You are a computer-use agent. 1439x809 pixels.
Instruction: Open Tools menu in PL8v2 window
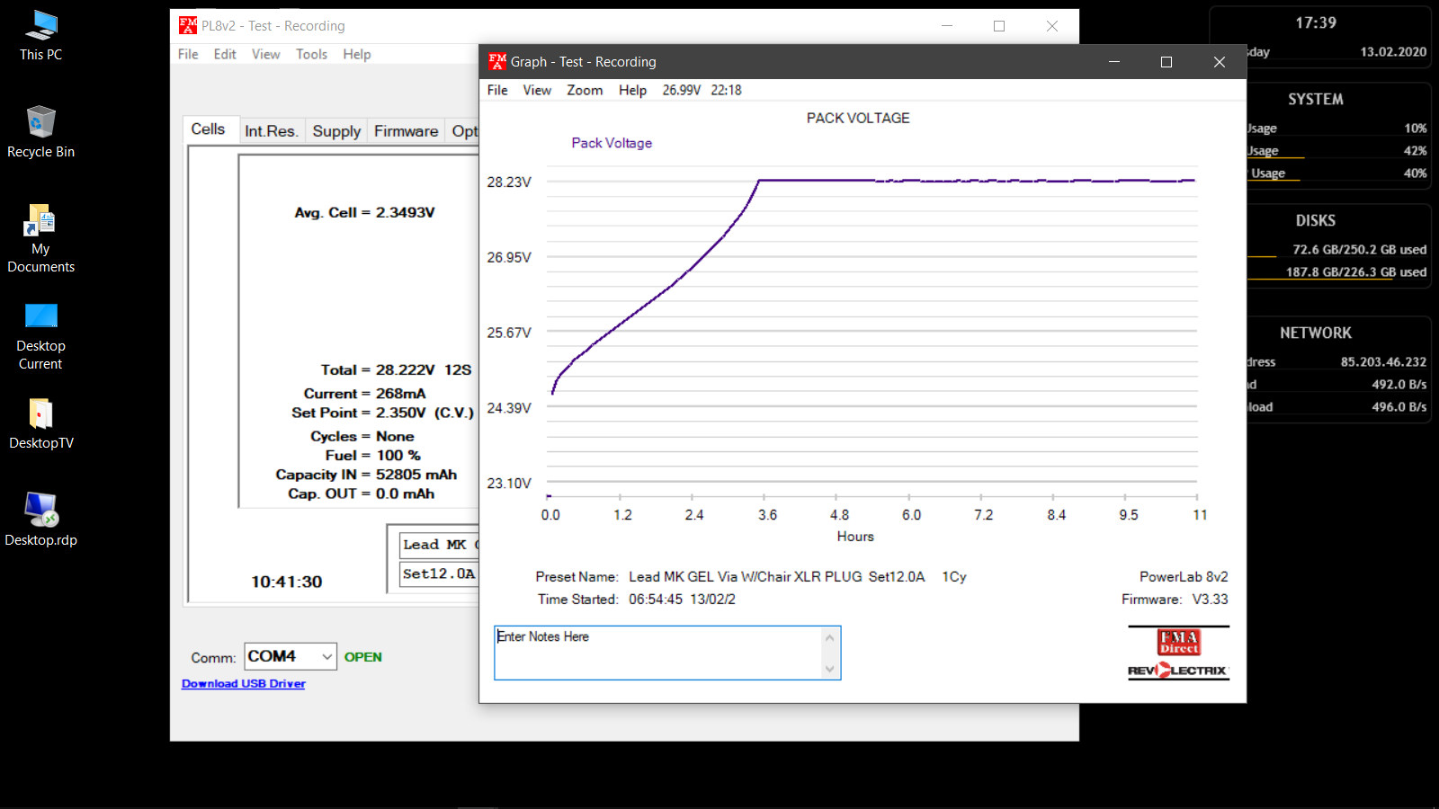[x=311, y=54]
